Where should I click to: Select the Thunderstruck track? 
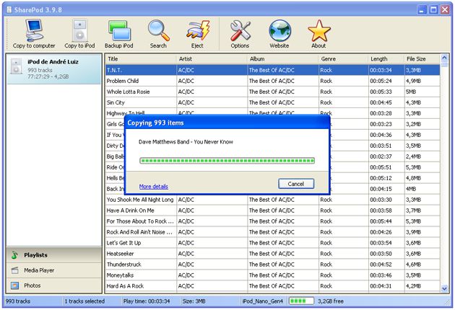[x=272, y=265]
